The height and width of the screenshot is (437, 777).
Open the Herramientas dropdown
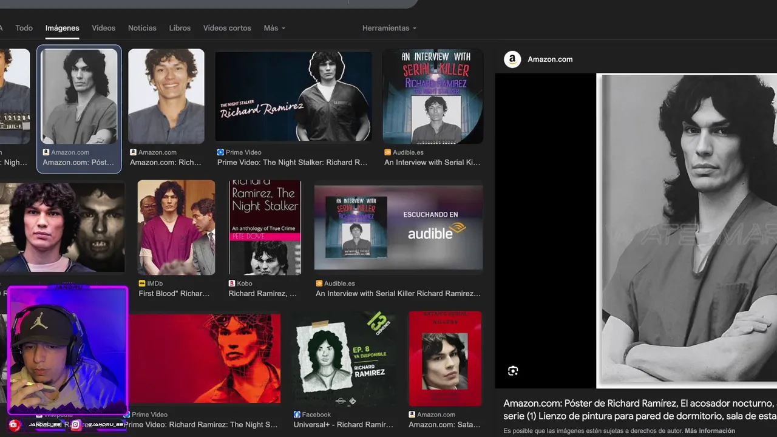point(389,28)
